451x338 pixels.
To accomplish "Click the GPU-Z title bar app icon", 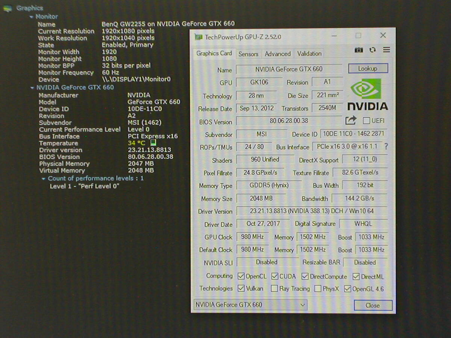I will pos(198,37).
